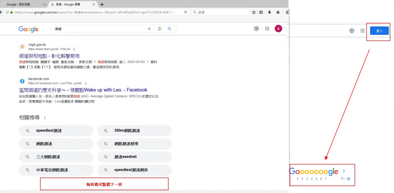Go to results page 3
This screenshot has width=394, height=193.
click(x=307, y=179)
